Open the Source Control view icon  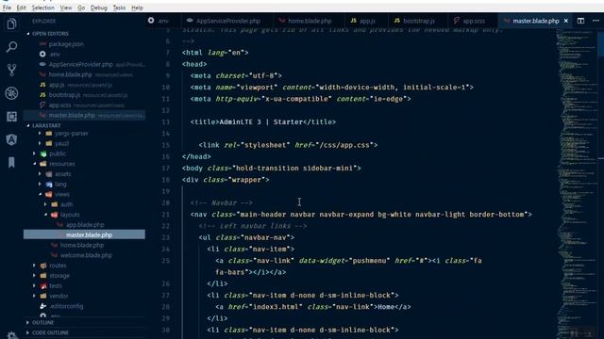11,70
